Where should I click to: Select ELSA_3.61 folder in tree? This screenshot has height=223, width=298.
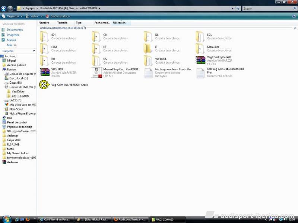click(x=11, y=144)
